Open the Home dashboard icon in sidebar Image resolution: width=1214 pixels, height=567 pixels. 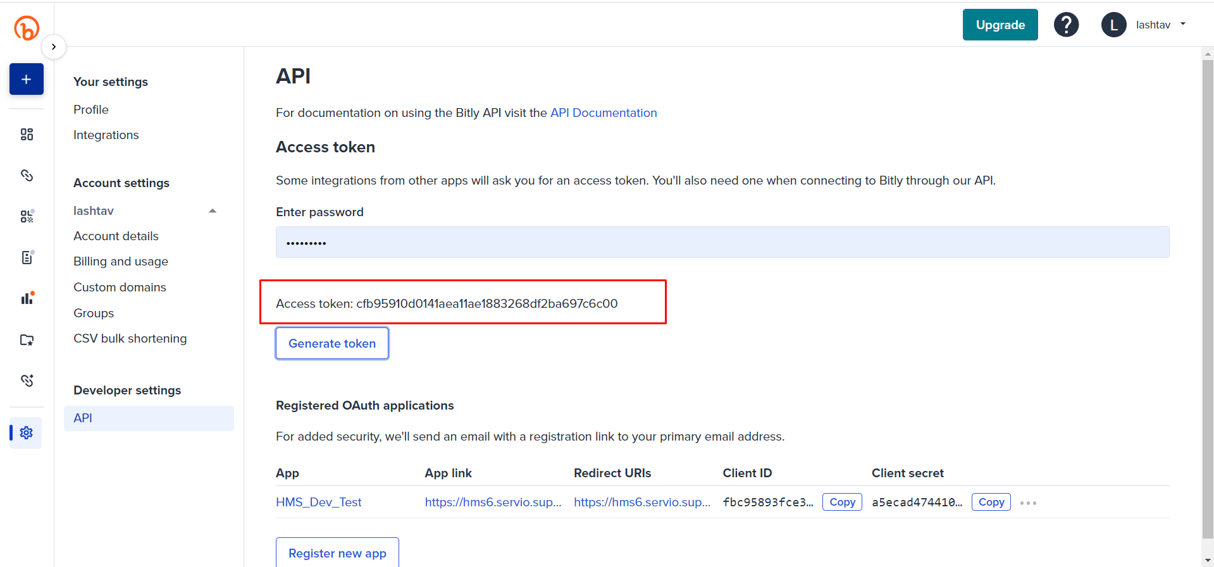click(x=27, y=134)
